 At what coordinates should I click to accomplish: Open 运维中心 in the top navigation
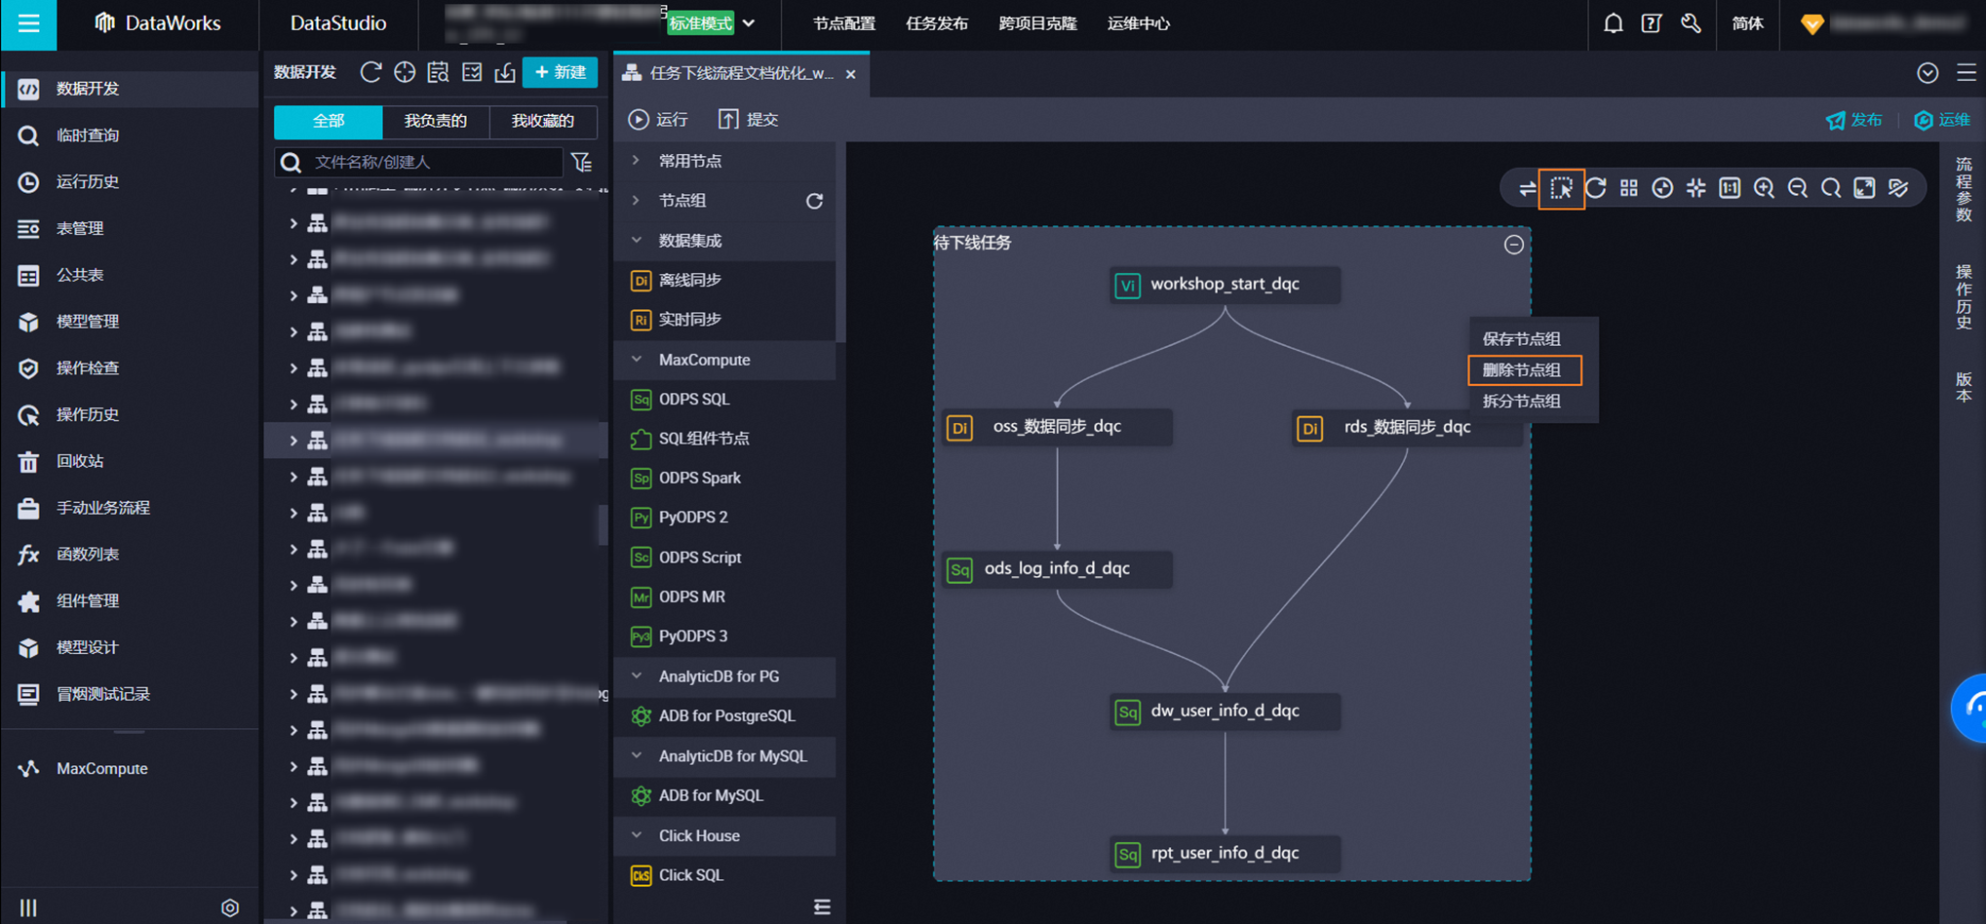coord(1139,23)
